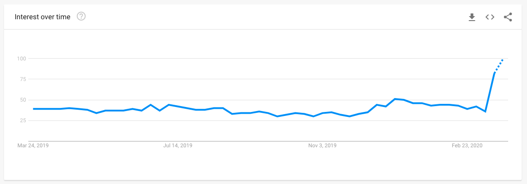Click the dotted forecast segment of the line

click(x=498, y=66)
